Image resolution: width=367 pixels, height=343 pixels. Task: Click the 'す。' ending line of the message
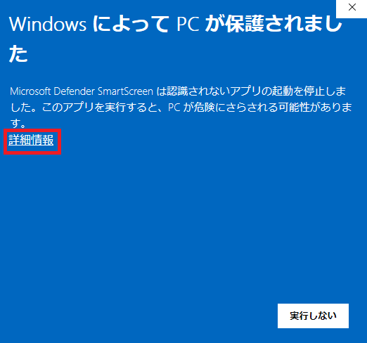click(18, 123)
